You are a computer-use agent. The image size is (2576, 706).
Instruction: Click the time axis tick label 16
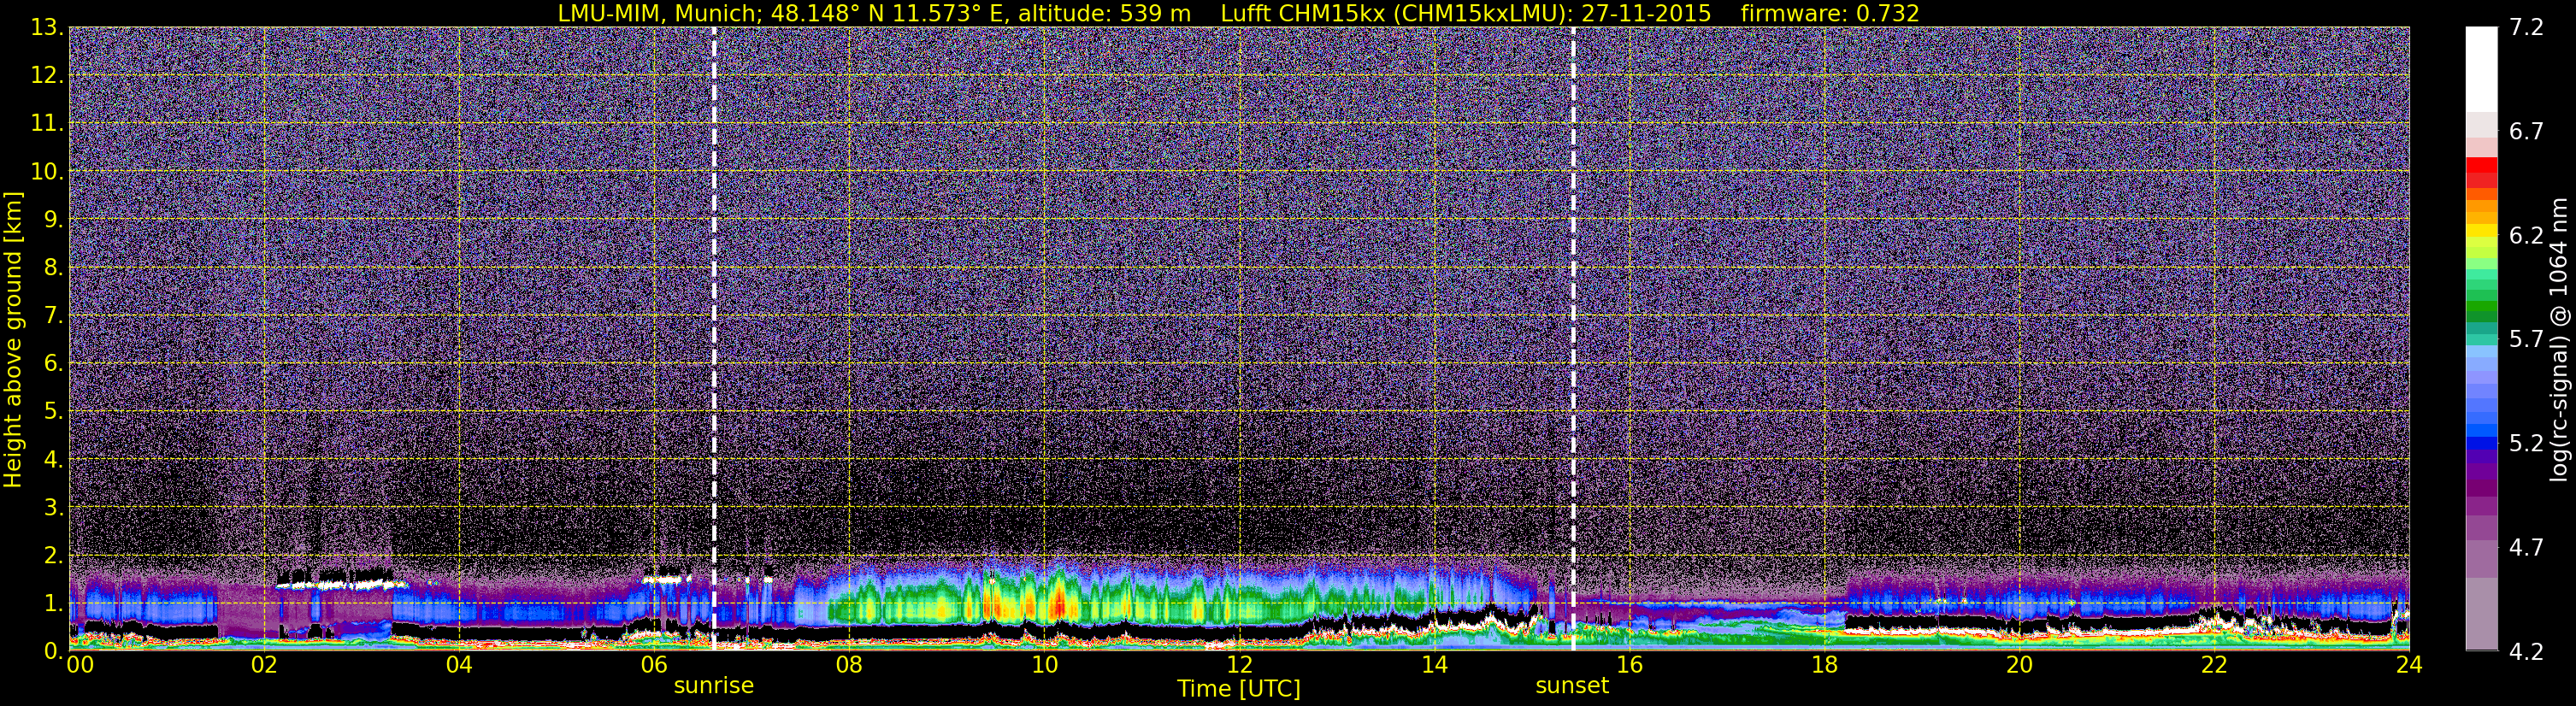tap(1629, 665)
